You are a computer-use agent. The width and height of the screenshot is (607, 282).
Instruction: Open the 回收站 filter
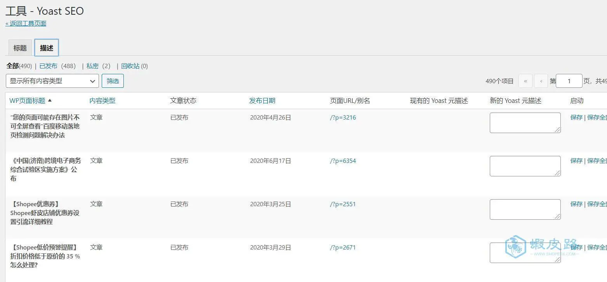tap(130, 66)
